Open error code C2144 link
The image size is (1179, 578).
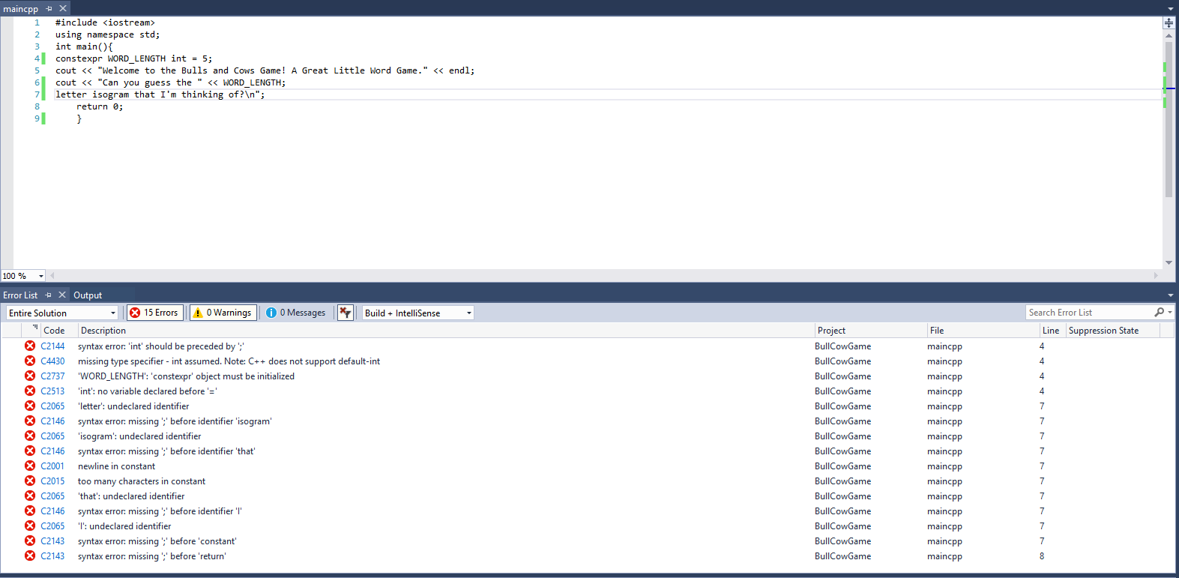52,346
